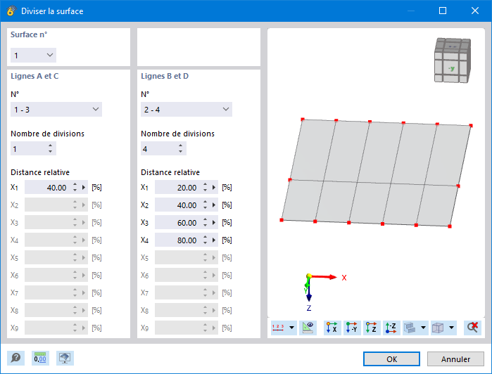This screenshot has height=374, width=492.
Task: Open the decimal places 0.00 settings icon
Action: 40,358
